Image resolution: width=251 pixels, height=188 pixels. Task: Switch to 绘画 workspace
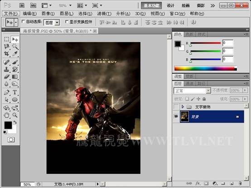point(185,5)
